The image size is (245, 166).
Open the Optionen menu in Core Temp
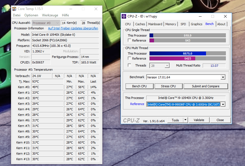(31, 15)
